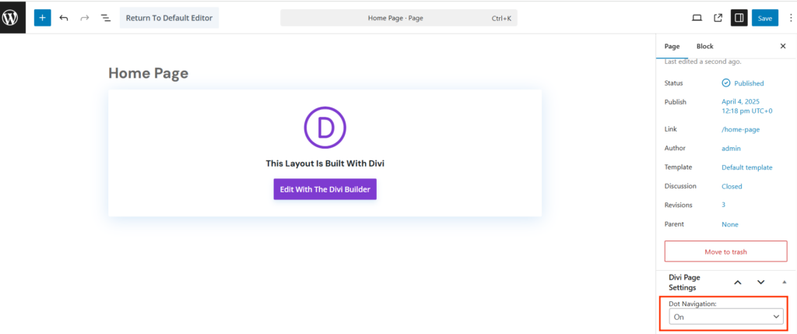Open the Dot Navigation dropdown
This screenshot has height=334, width=797.
(725, 317)
